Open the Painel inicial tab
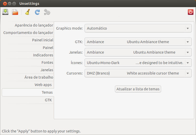Image resolution: width=196 pixels, height=135 pixels. click(43, 40)
